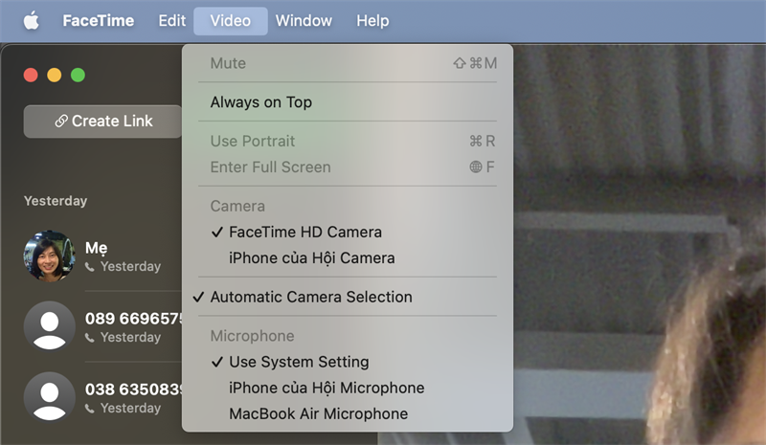Select Use System Setting microphone
This screenshot has width=766, height=445.
[348, 362]
